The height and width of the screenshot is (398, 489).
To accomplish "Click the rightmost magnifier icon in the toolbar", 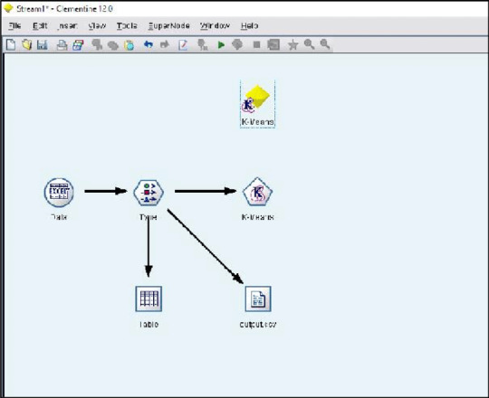I will click(325, 44).
